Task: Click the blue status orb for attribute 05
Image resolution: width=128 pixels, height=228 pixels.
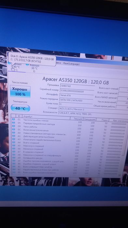Action: 14,123
